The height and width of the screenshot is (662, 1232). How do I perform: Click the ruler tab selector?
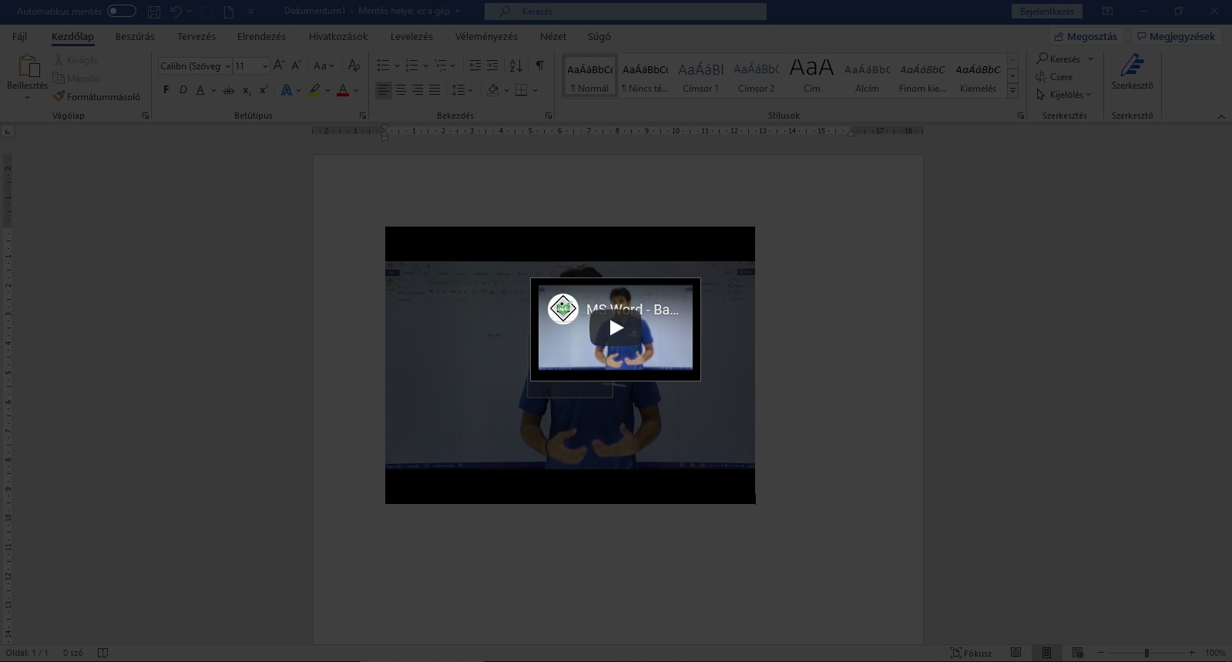pyautogui.click(x=8, y=131)
